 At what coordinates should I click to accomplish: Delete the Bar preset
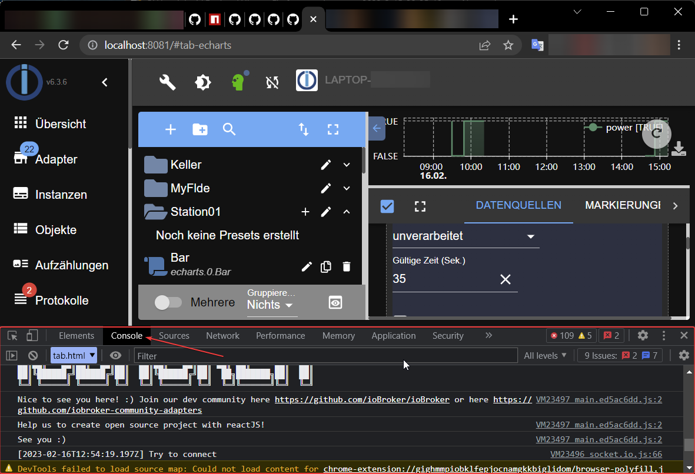point(347,266)
